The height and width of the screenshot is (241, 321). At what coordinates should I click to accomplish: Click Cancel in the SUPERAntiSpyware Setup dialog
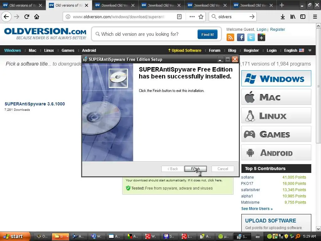(x=223, y=169)
